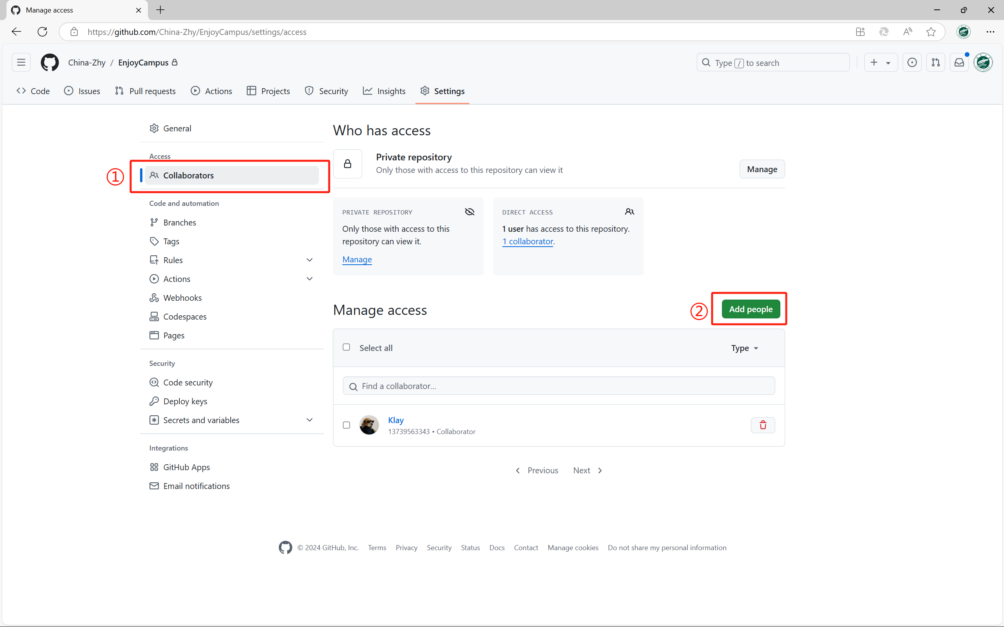Click the Edge sync refresh icon in address bar

[884, 32]
